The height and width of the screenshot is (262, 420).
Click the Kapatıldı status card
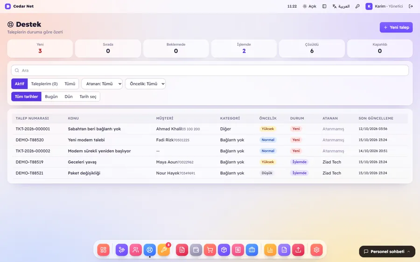point(380,48)
